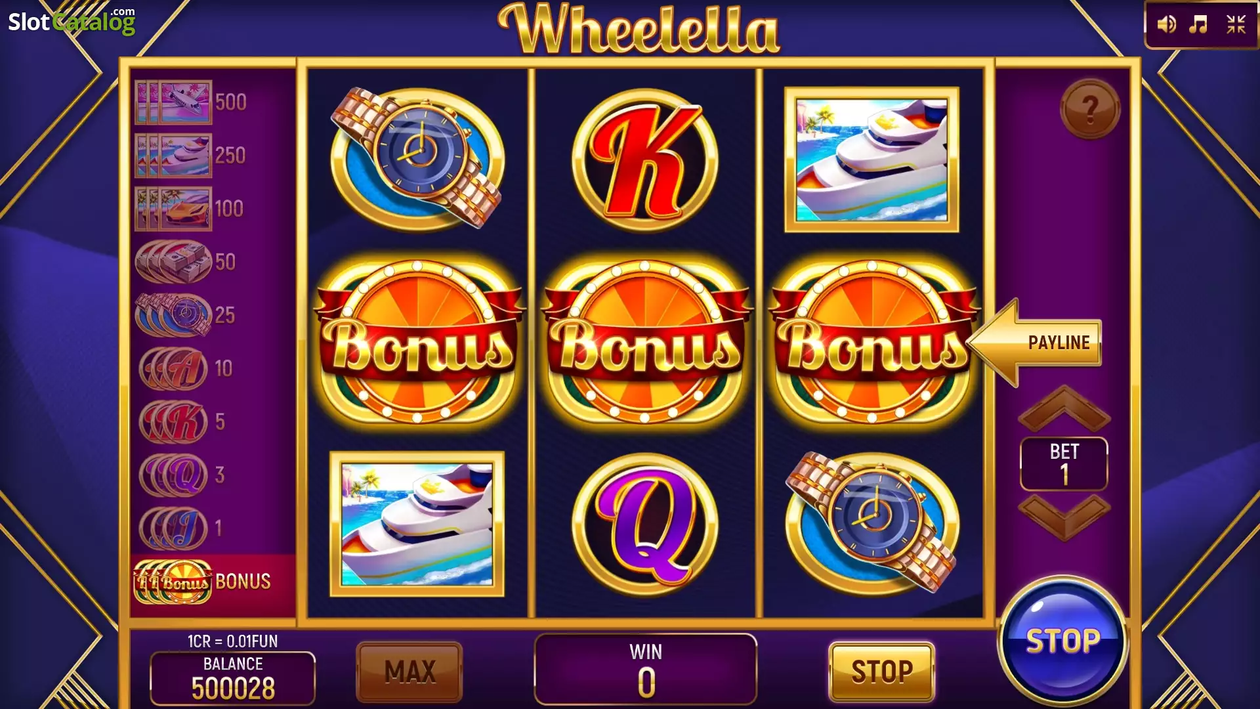Click the SlotCatalog logo
The height and width of the screenshot is (709, 1260).
point(72,22)
